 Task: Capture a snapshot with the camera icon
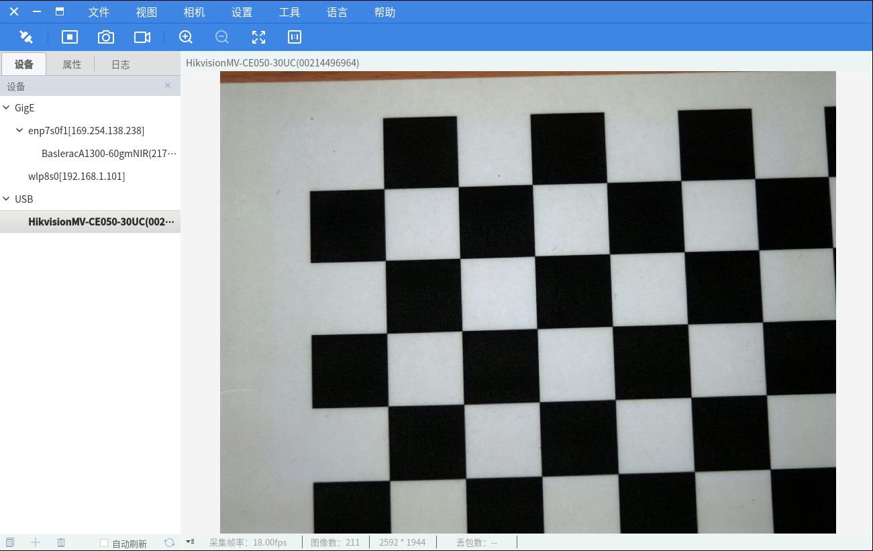point(106,37)
